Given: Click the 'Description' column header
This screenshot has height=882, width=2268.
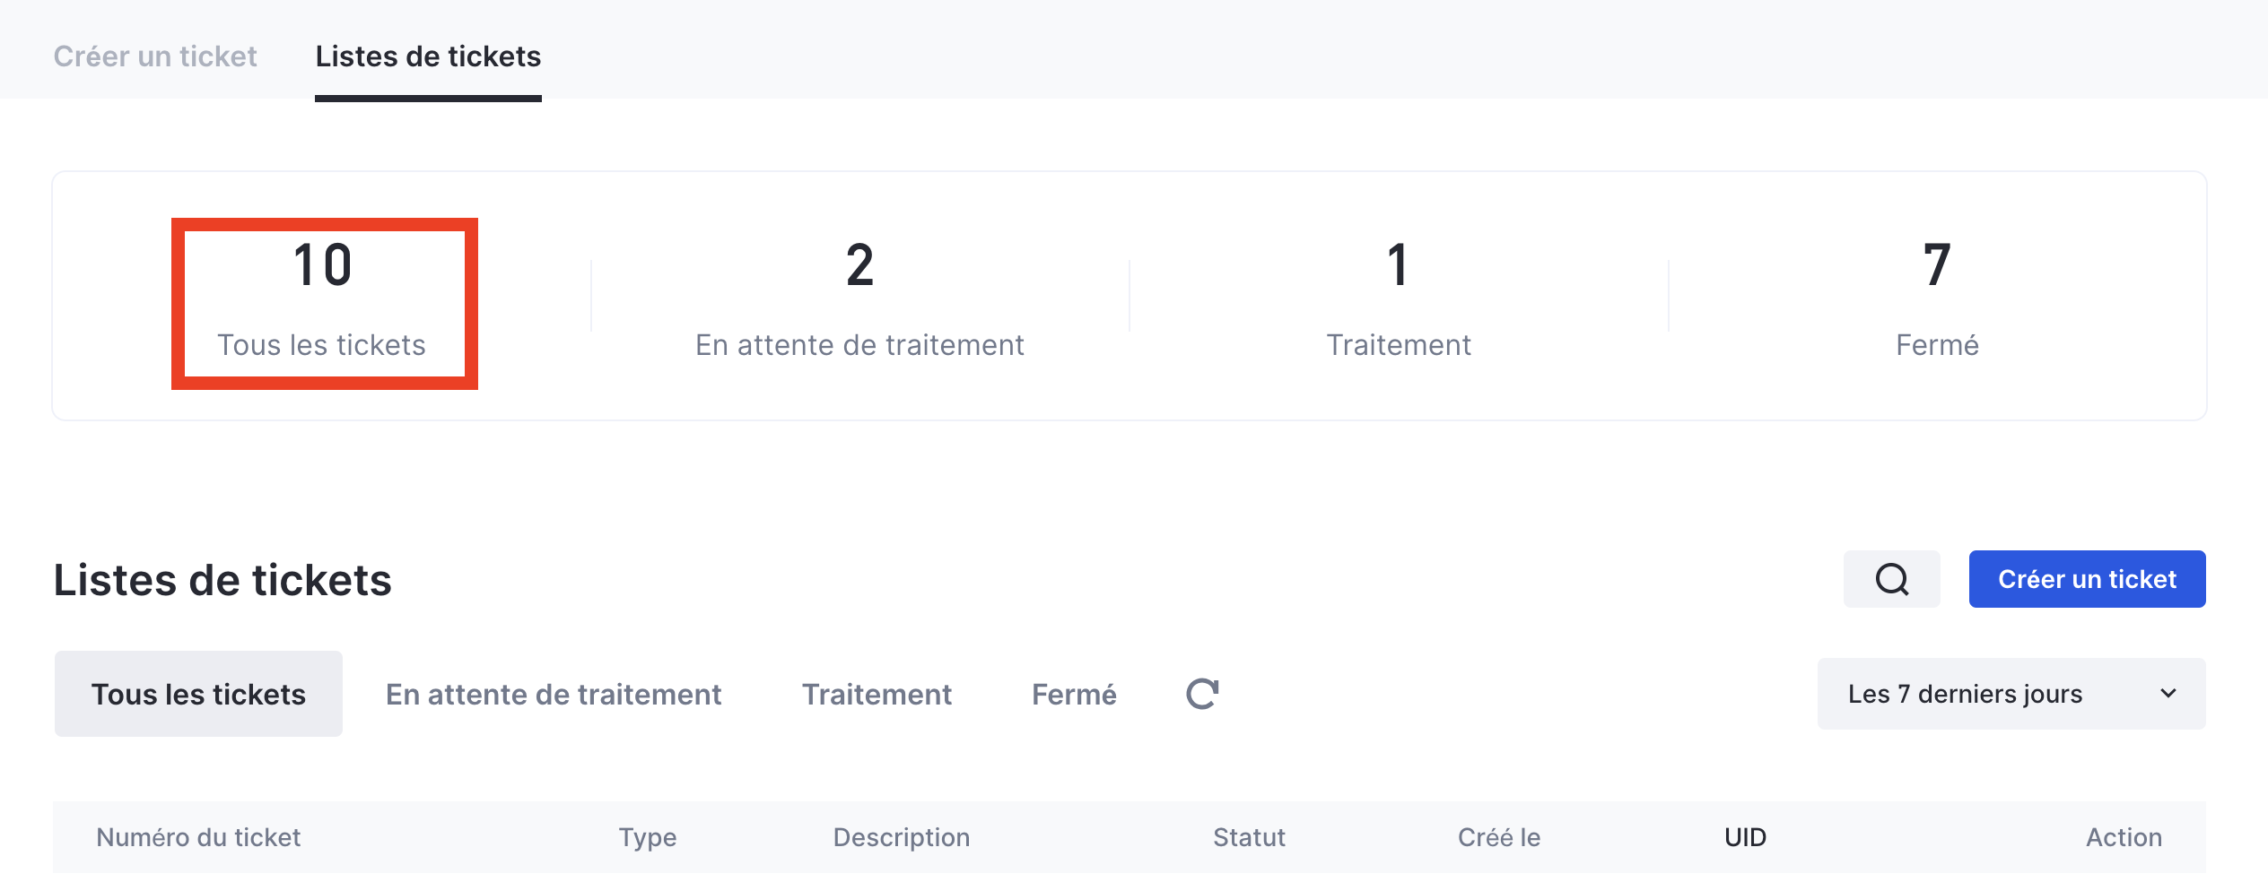Looking at the screenshot, I should point(901,837).
